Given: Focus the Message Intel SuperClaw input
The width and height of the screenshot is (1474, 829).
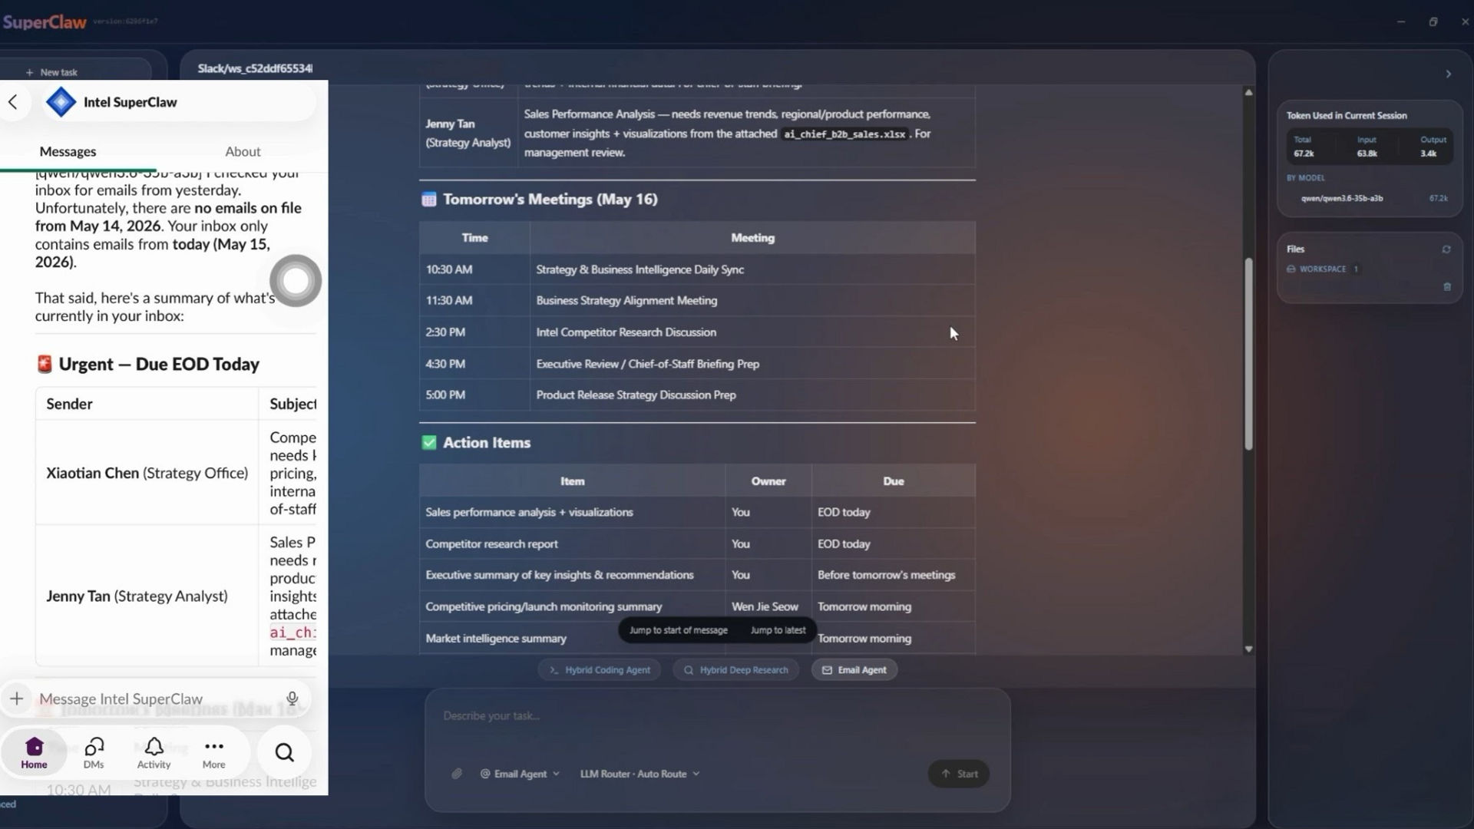Looking at the screenshot, I should [x=157, y=699].
